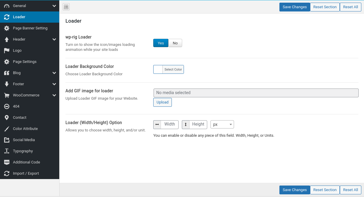
Task: Click the Loader refresh icon in sidebar
Action: 6,17
